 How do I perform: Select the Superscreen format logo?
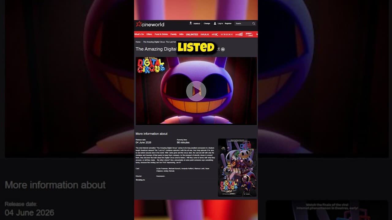pyautogui.click(x=239, y=34)
